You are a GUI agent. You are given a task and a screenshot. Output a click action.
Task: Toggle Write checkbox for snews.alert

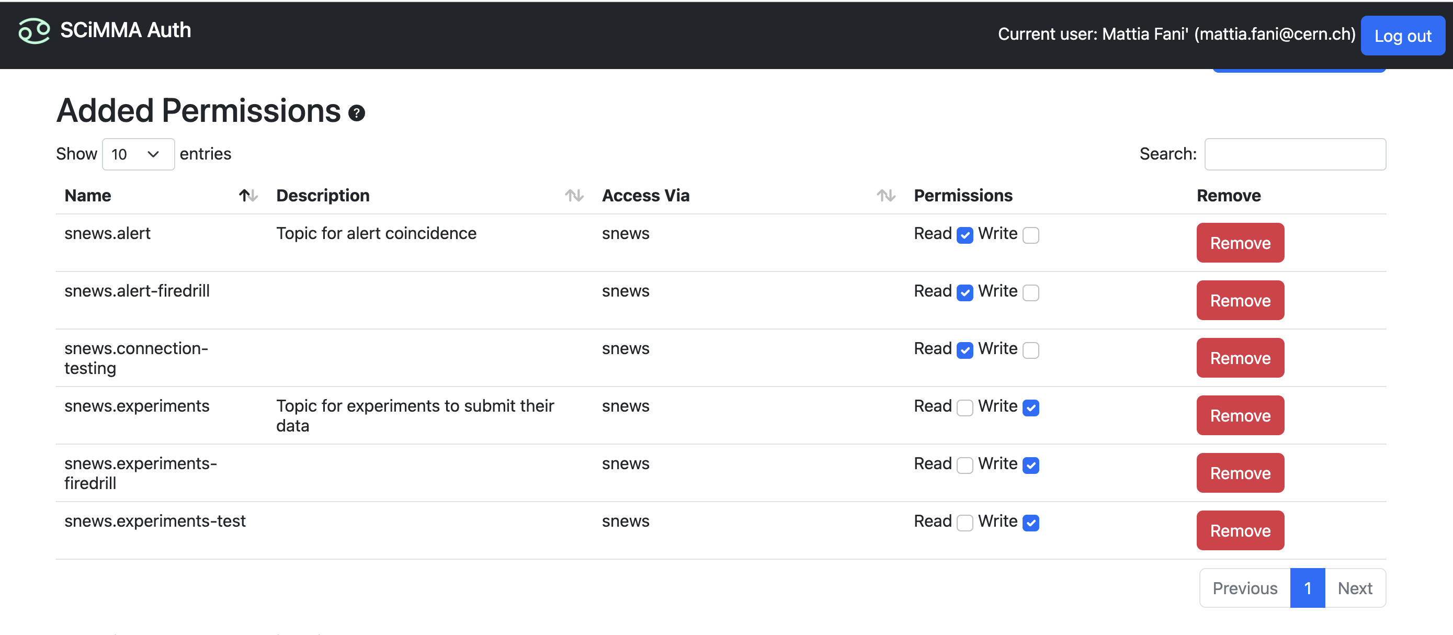(1030, 235)
